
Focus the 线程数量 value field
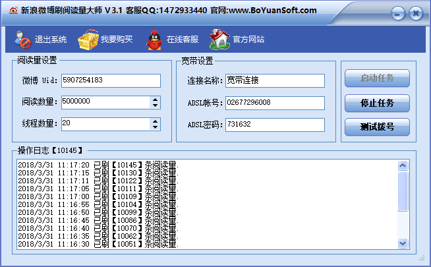(x=106, y=125)
